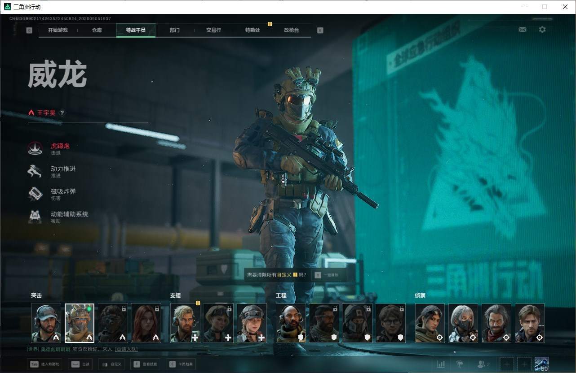Select first 侦察 operator with dark hair
Image resolution: width=576 pixels, height=373 pixels.
point(430,323)
